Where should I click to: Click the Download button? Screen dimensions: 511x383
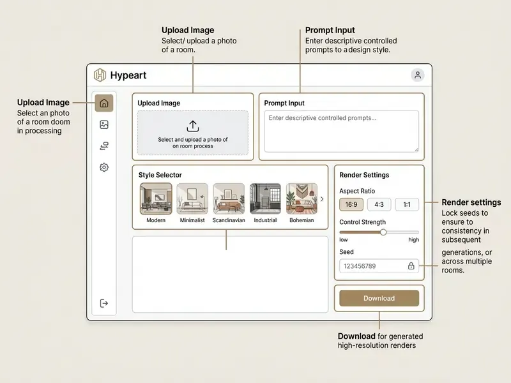[x=379, y=298]
